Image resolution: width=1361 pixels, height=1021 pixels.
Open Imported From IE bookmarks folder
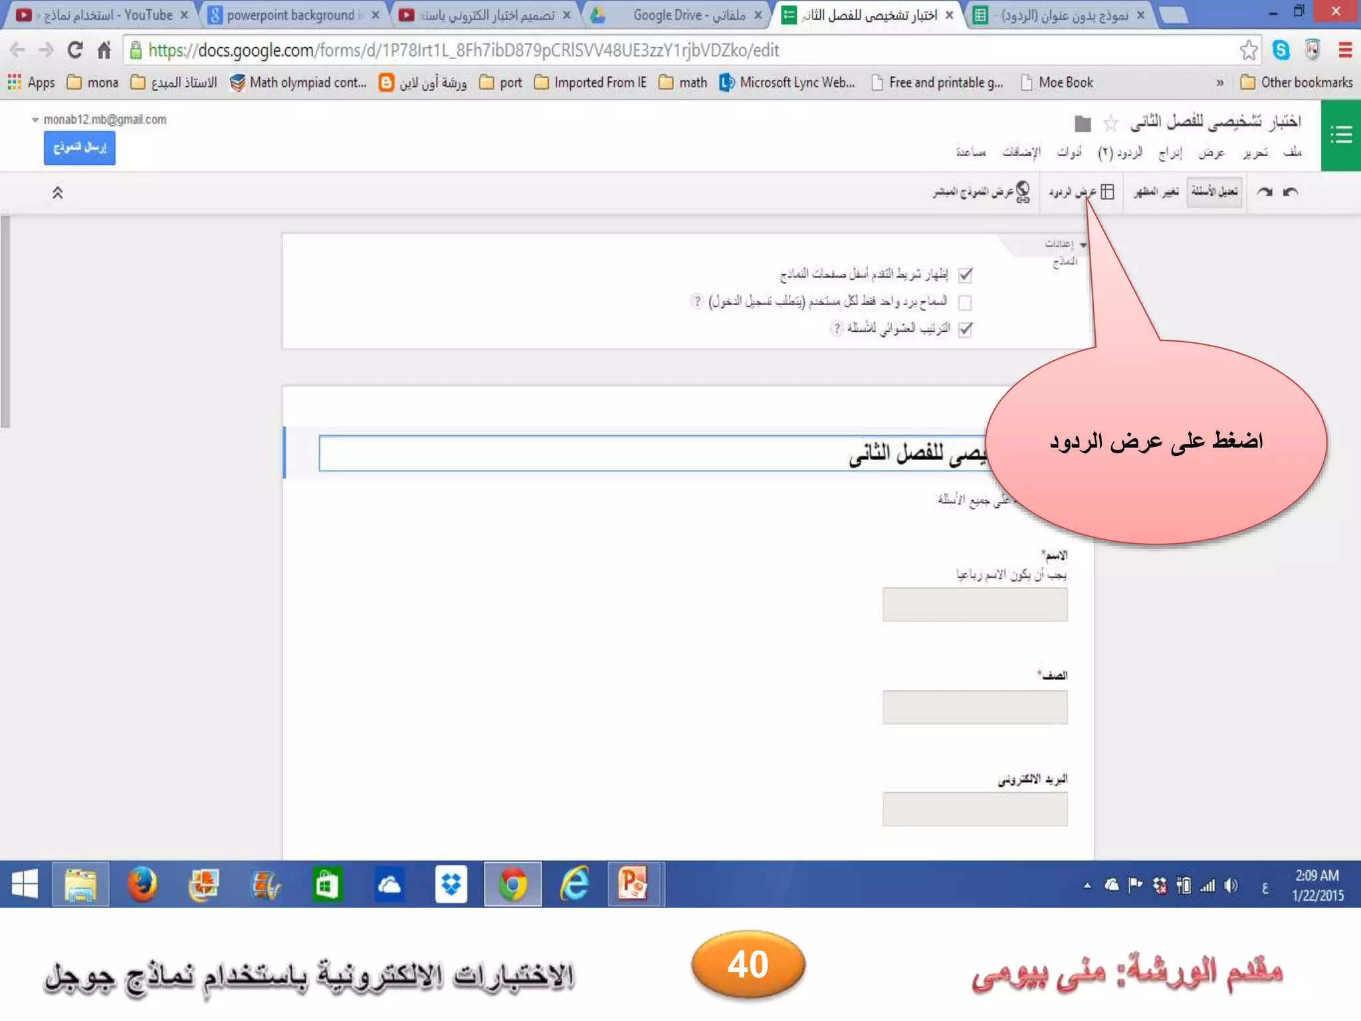pos(590,82)
